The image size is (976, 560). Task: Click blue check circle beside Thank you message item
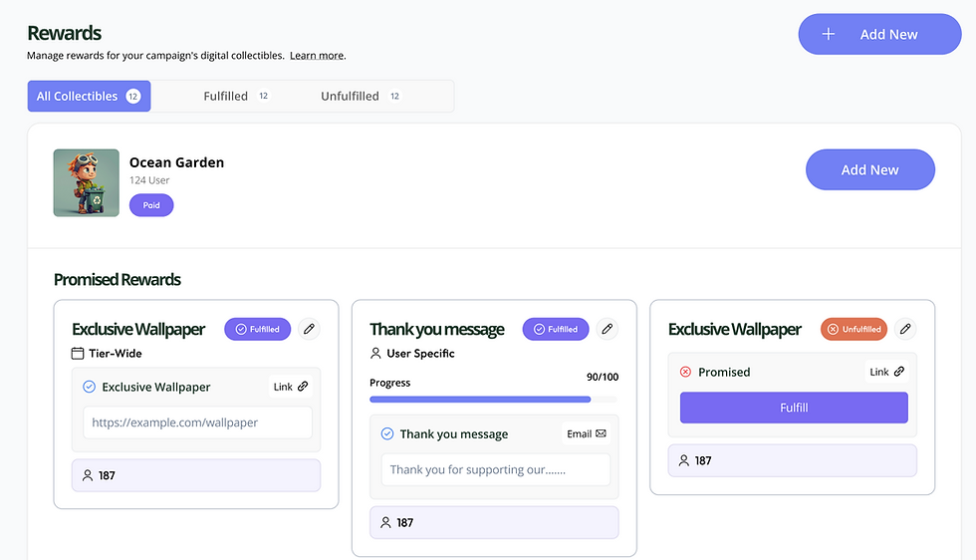coord(387,433)
